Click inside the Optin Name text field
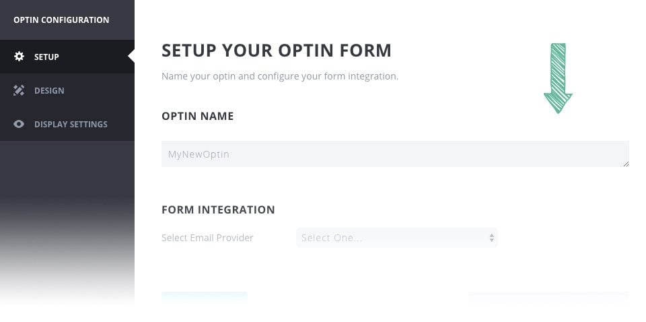The height and width of the screenshot is (322, 646). coord(395,154)
